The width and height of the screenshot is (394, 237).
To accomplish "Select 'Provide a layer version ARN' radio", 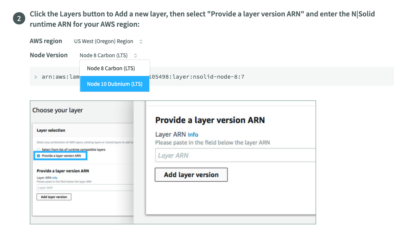I will (39, 156).
